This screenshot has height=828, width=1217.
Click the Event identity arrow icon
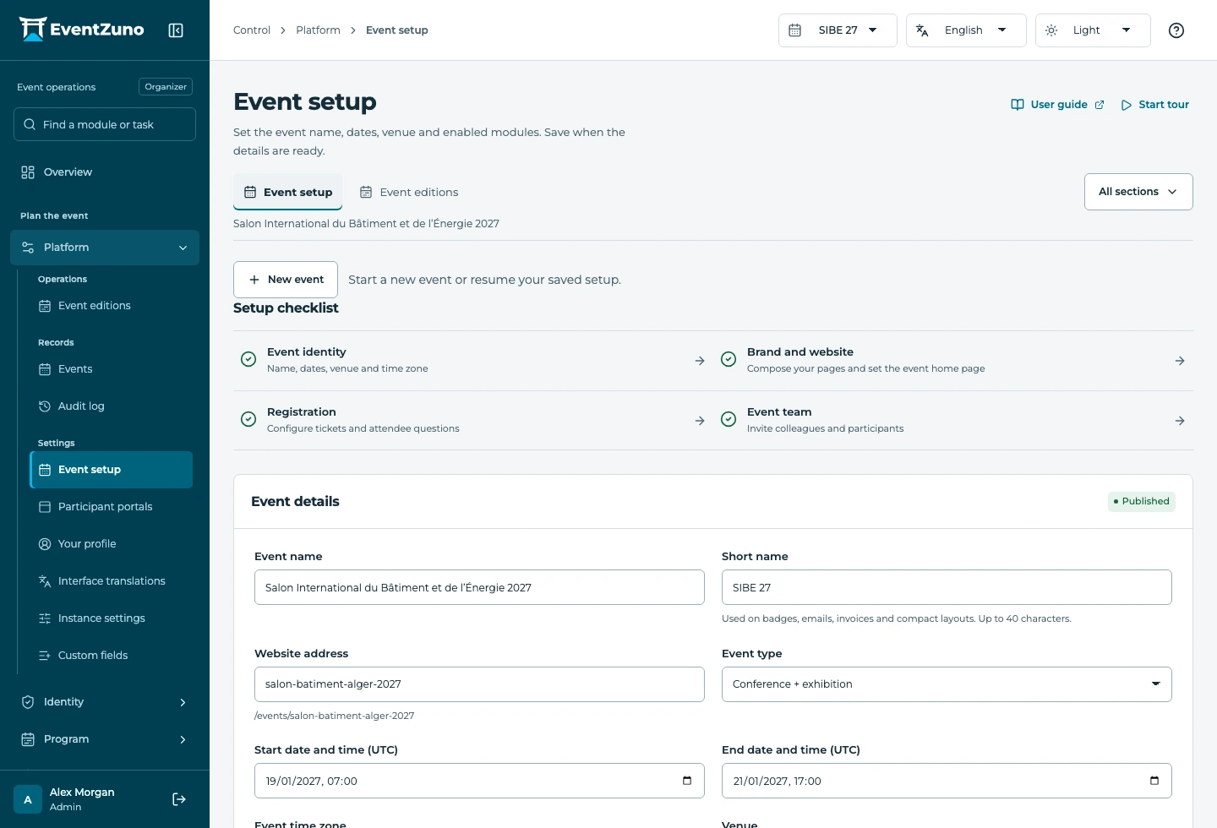click(x=700, y=361)
